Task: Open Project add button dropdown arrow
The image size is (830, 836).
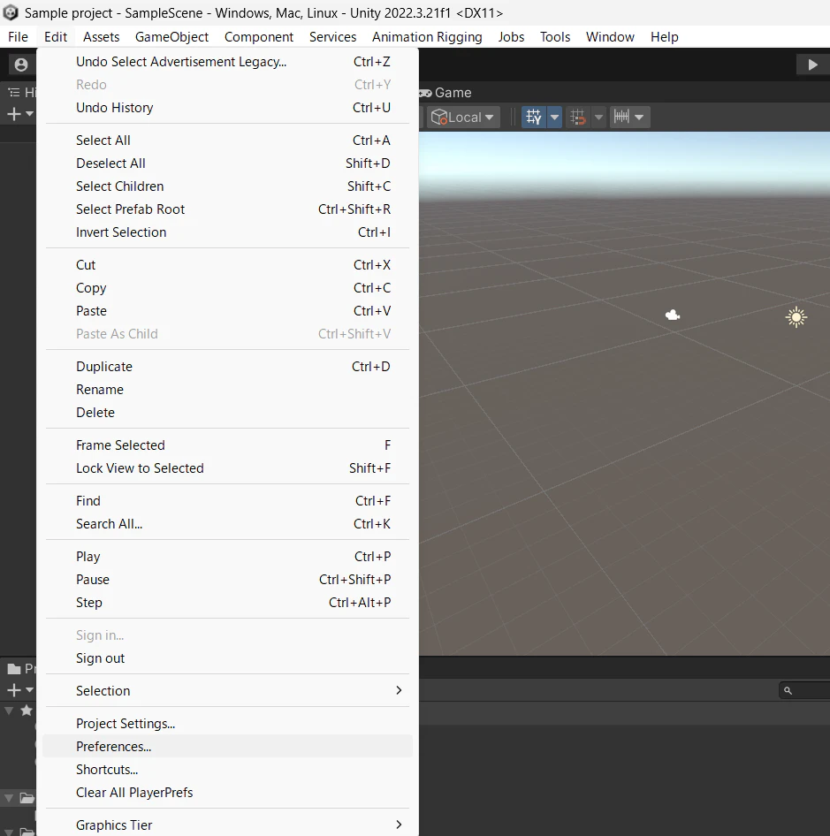Action: coord(29,690)
